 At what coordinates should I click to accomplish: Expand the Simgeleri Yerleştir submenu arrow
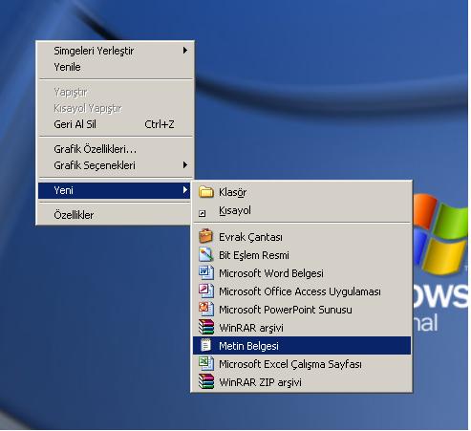(185, 51)
